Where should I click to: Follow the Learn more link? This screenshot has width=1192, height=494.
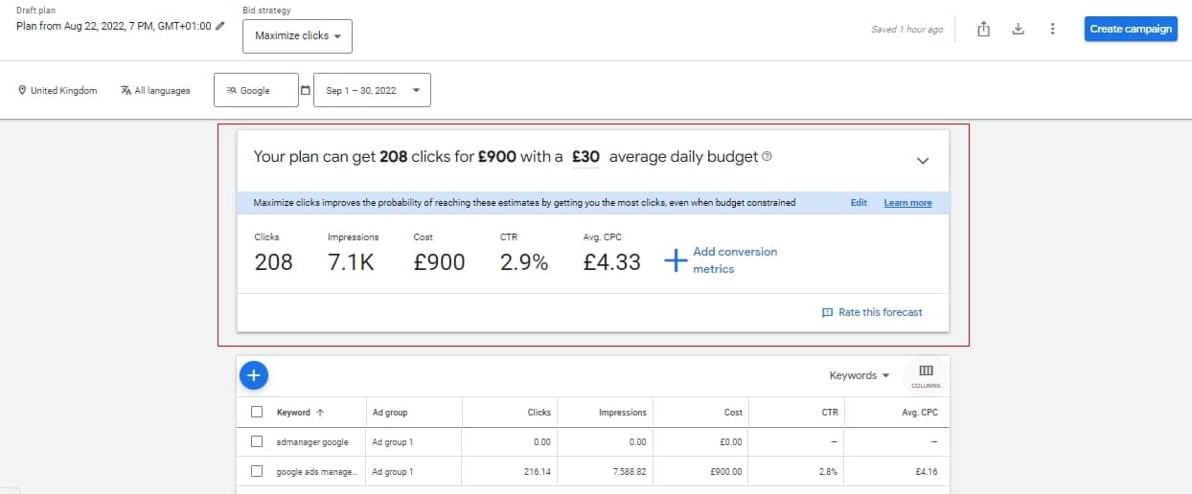(907, 203)
